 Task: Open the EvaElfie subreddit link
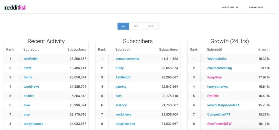(x=213, y=96)
